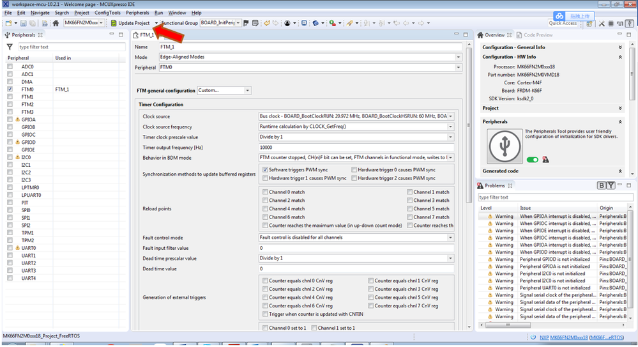Image resolution: width=638 pixels, height=347 pixels.
Task: Collapse the Generated code section
Action: (620, 171)
